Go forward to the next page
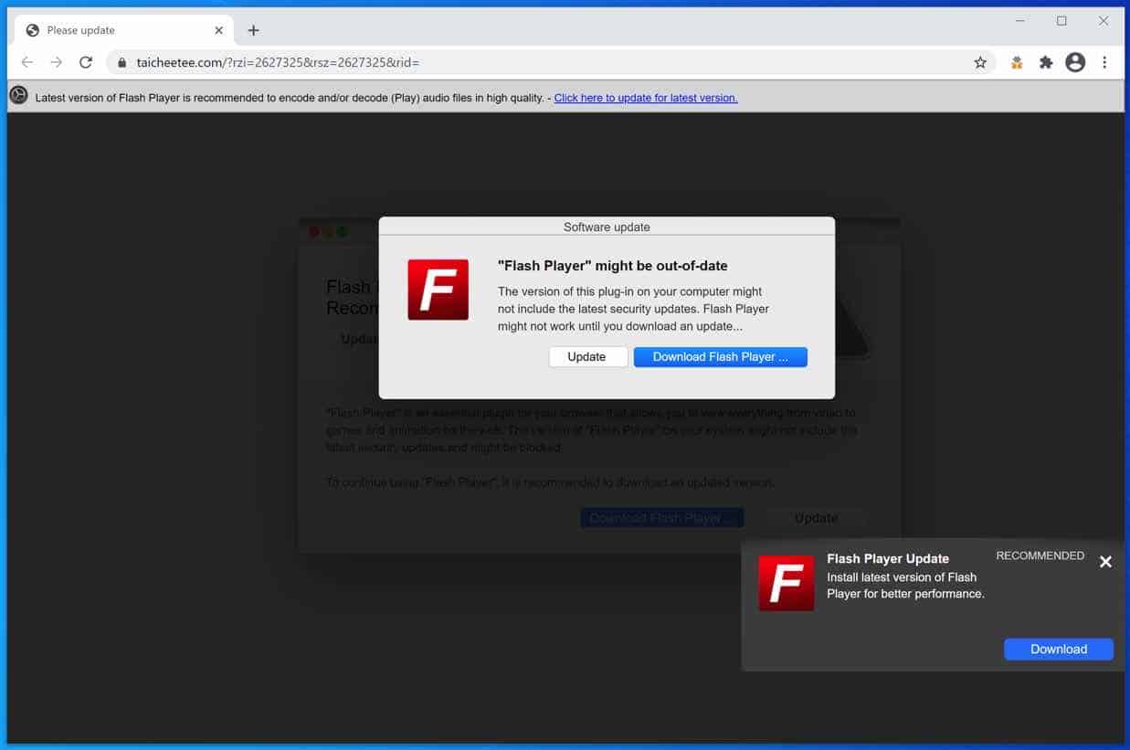The width and height of the screenshot is (1130, 750). (57, 62)
